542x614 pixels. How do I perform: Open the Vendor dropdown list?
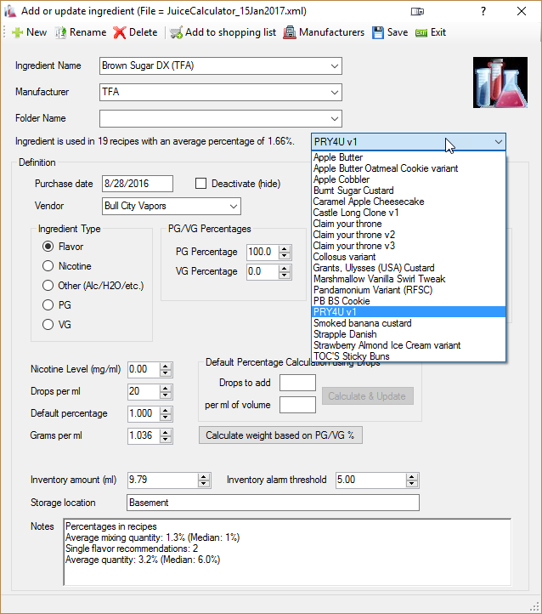pos(234,207)
